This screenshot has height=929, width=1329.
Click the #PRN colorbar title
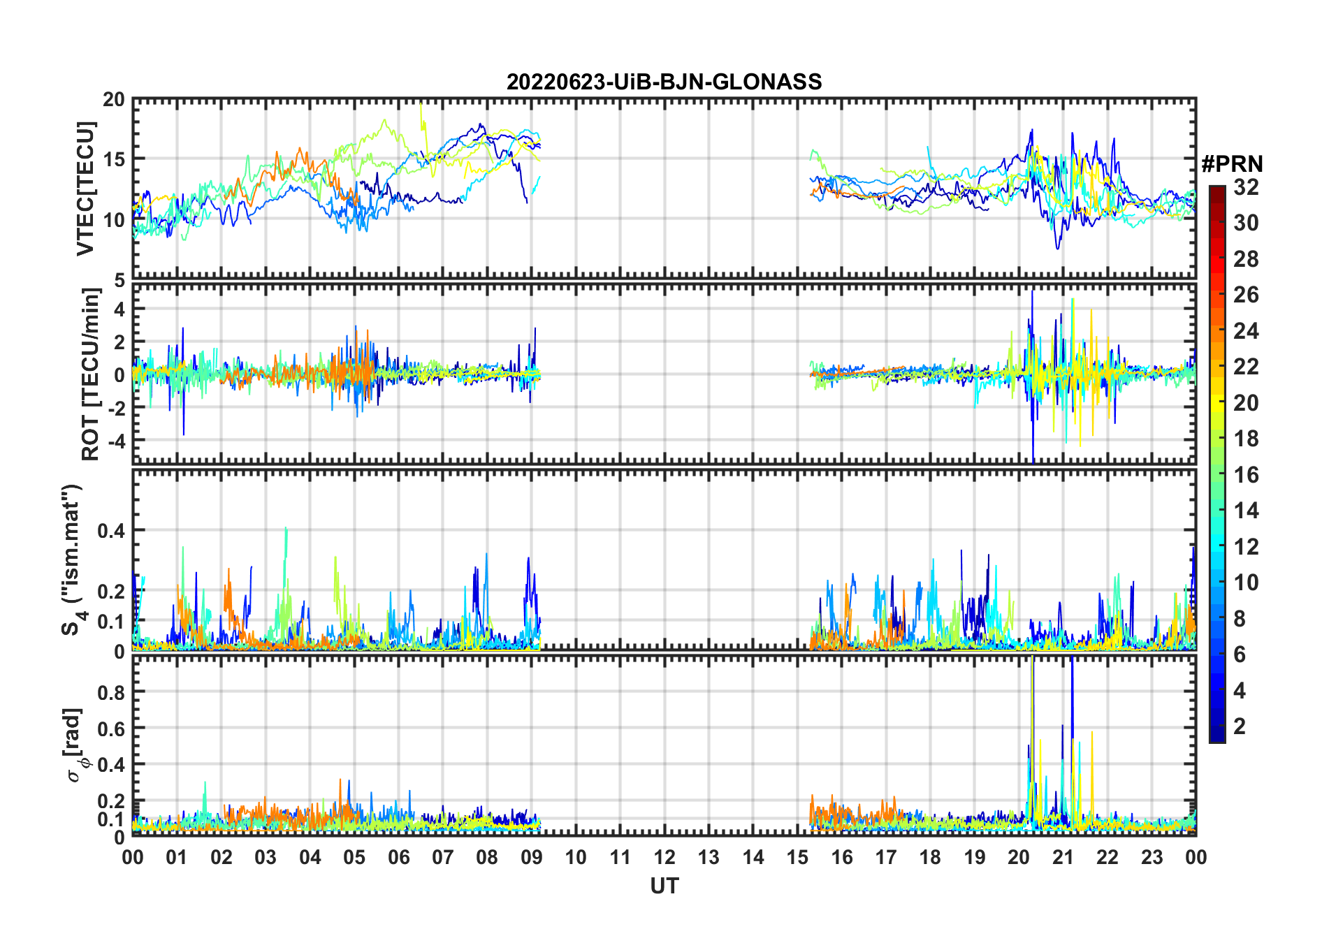click(1232, 164)
